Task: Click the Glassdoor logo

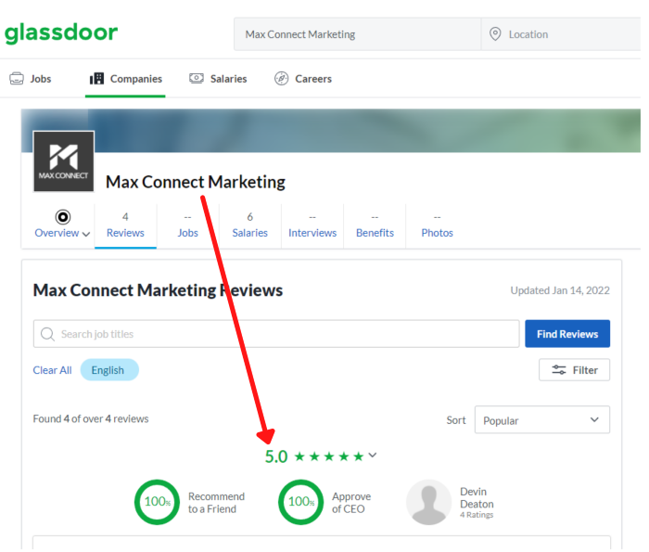Action: coord(61,33)
